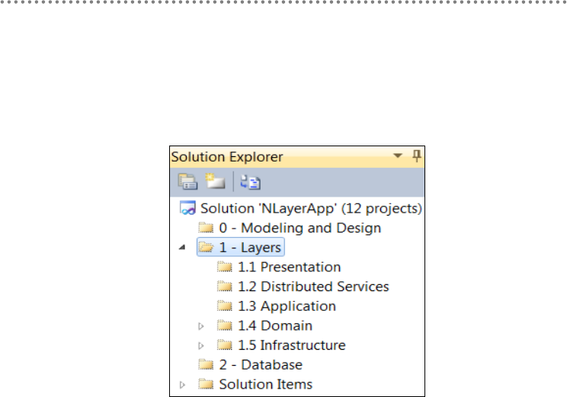
Task: Select the '1 - Layers' label
Action: click(x=250, y=248)
